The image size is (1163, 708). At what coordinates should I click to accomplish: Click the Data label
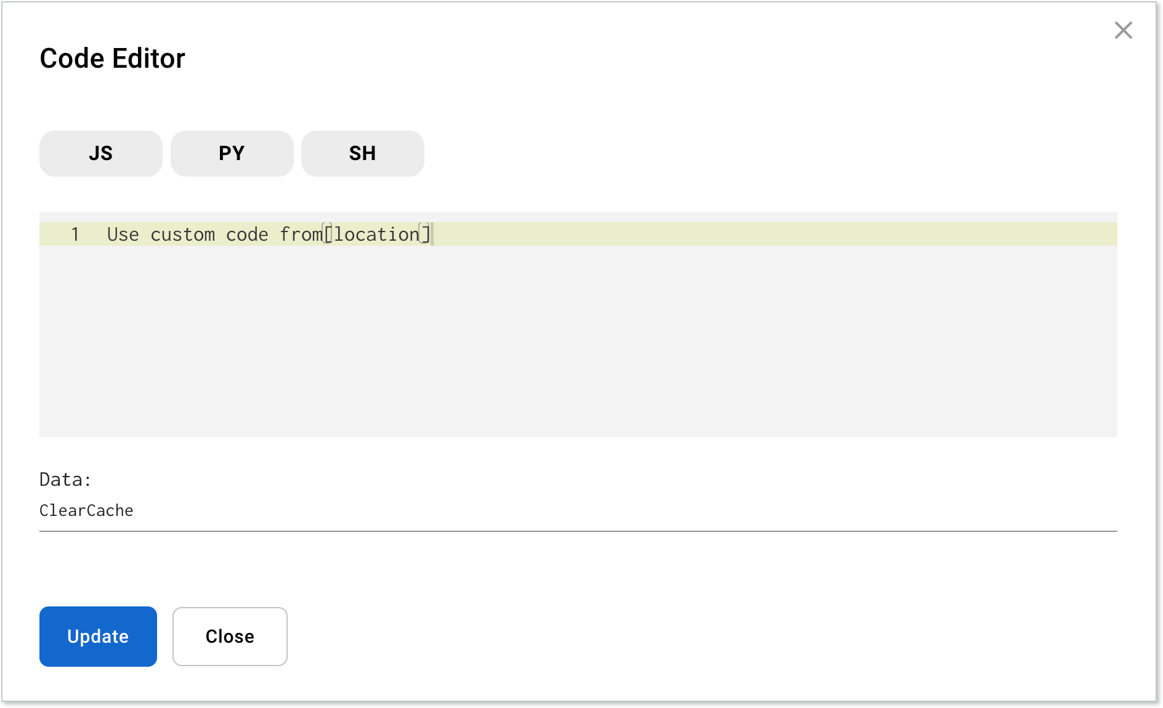point(65,479)
